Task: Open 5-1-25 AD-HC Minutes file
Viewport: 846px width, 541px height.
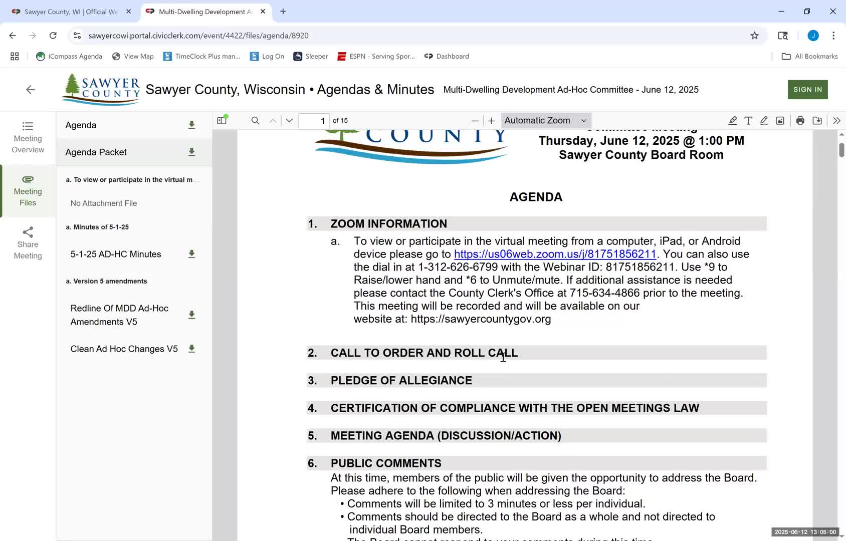Action: coord(116,254)
